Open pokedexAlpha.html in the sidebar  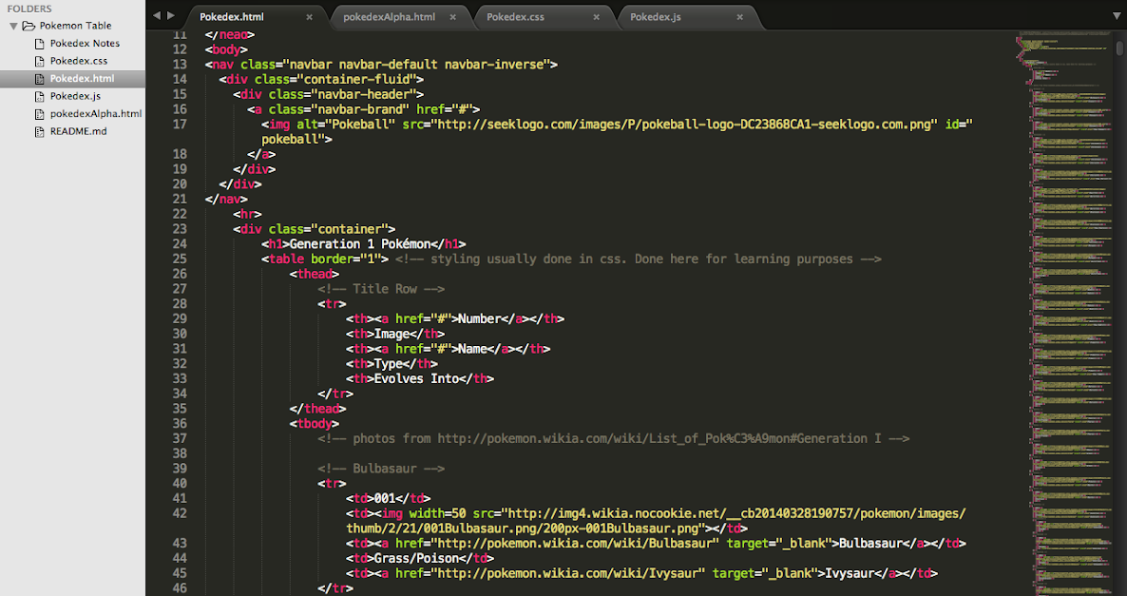tap(96, 114)
